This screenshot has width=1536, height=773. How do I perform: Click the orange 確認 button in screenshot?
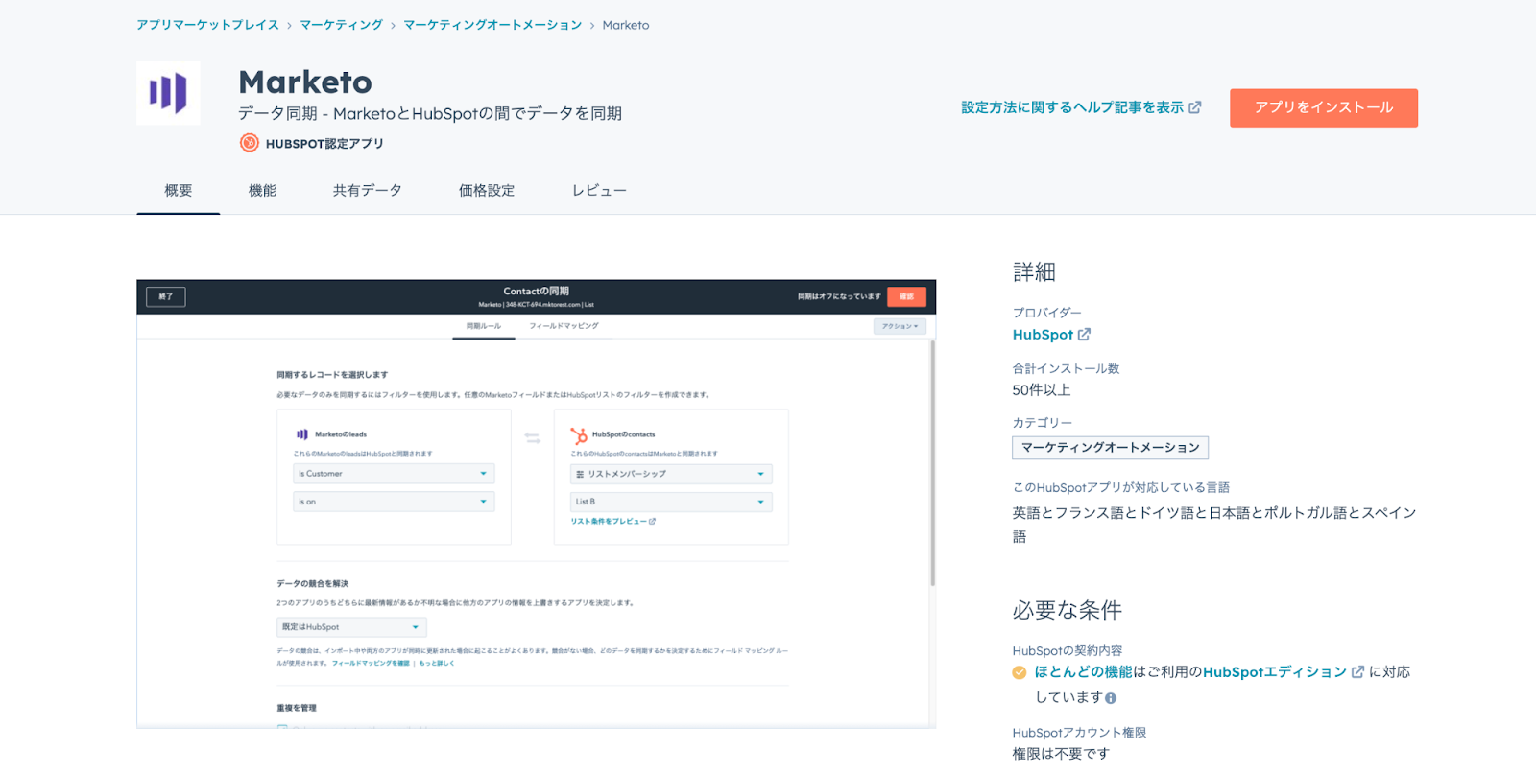point(906,297)
